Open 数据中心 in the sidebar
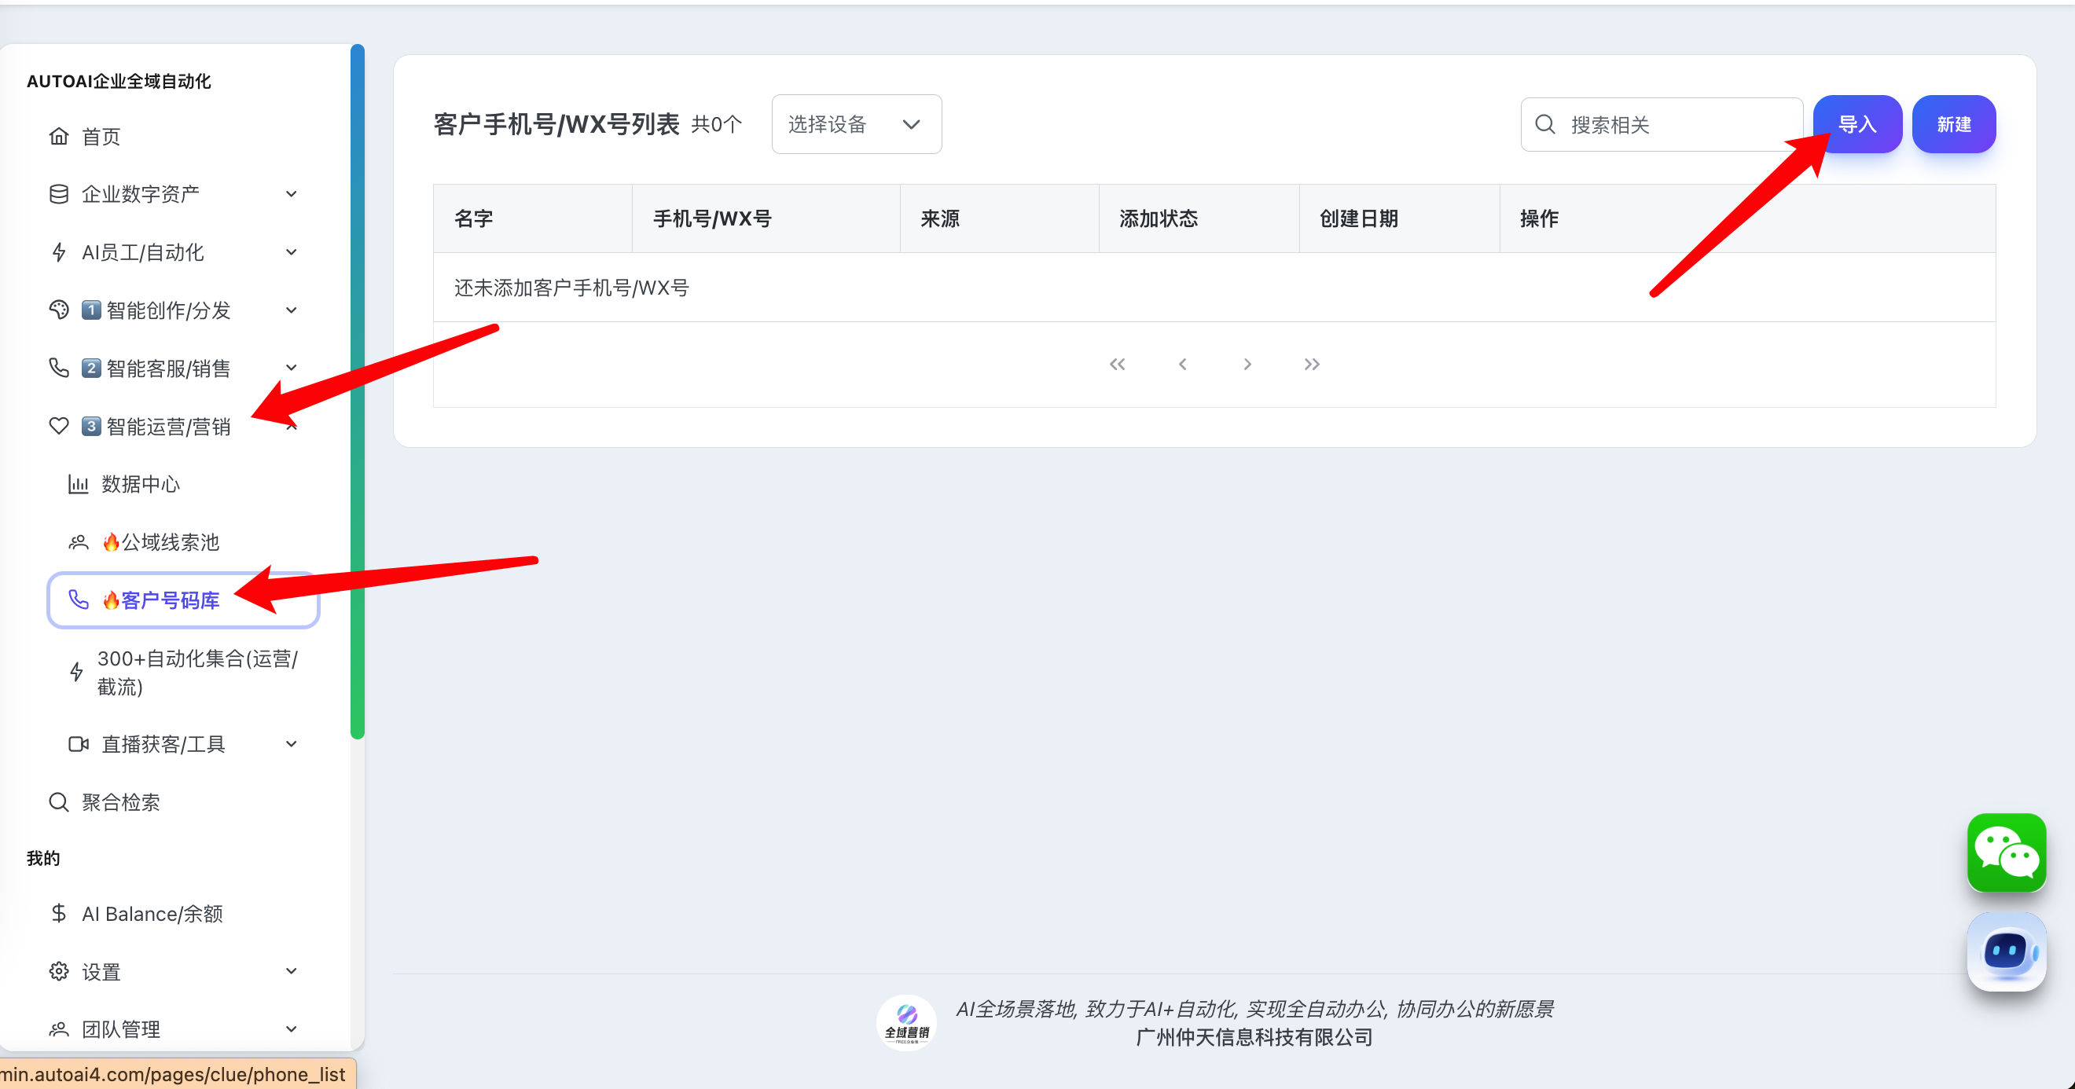The height and width of the screenshot is (1089, 2075). [x=140, y=484]
